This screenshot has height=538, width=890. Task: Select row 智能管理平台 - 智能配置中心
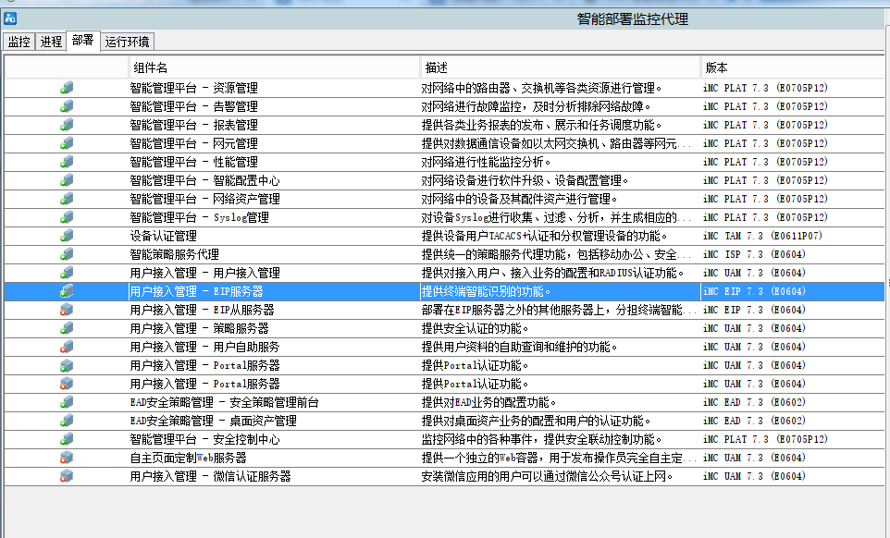tap(444, 180)
